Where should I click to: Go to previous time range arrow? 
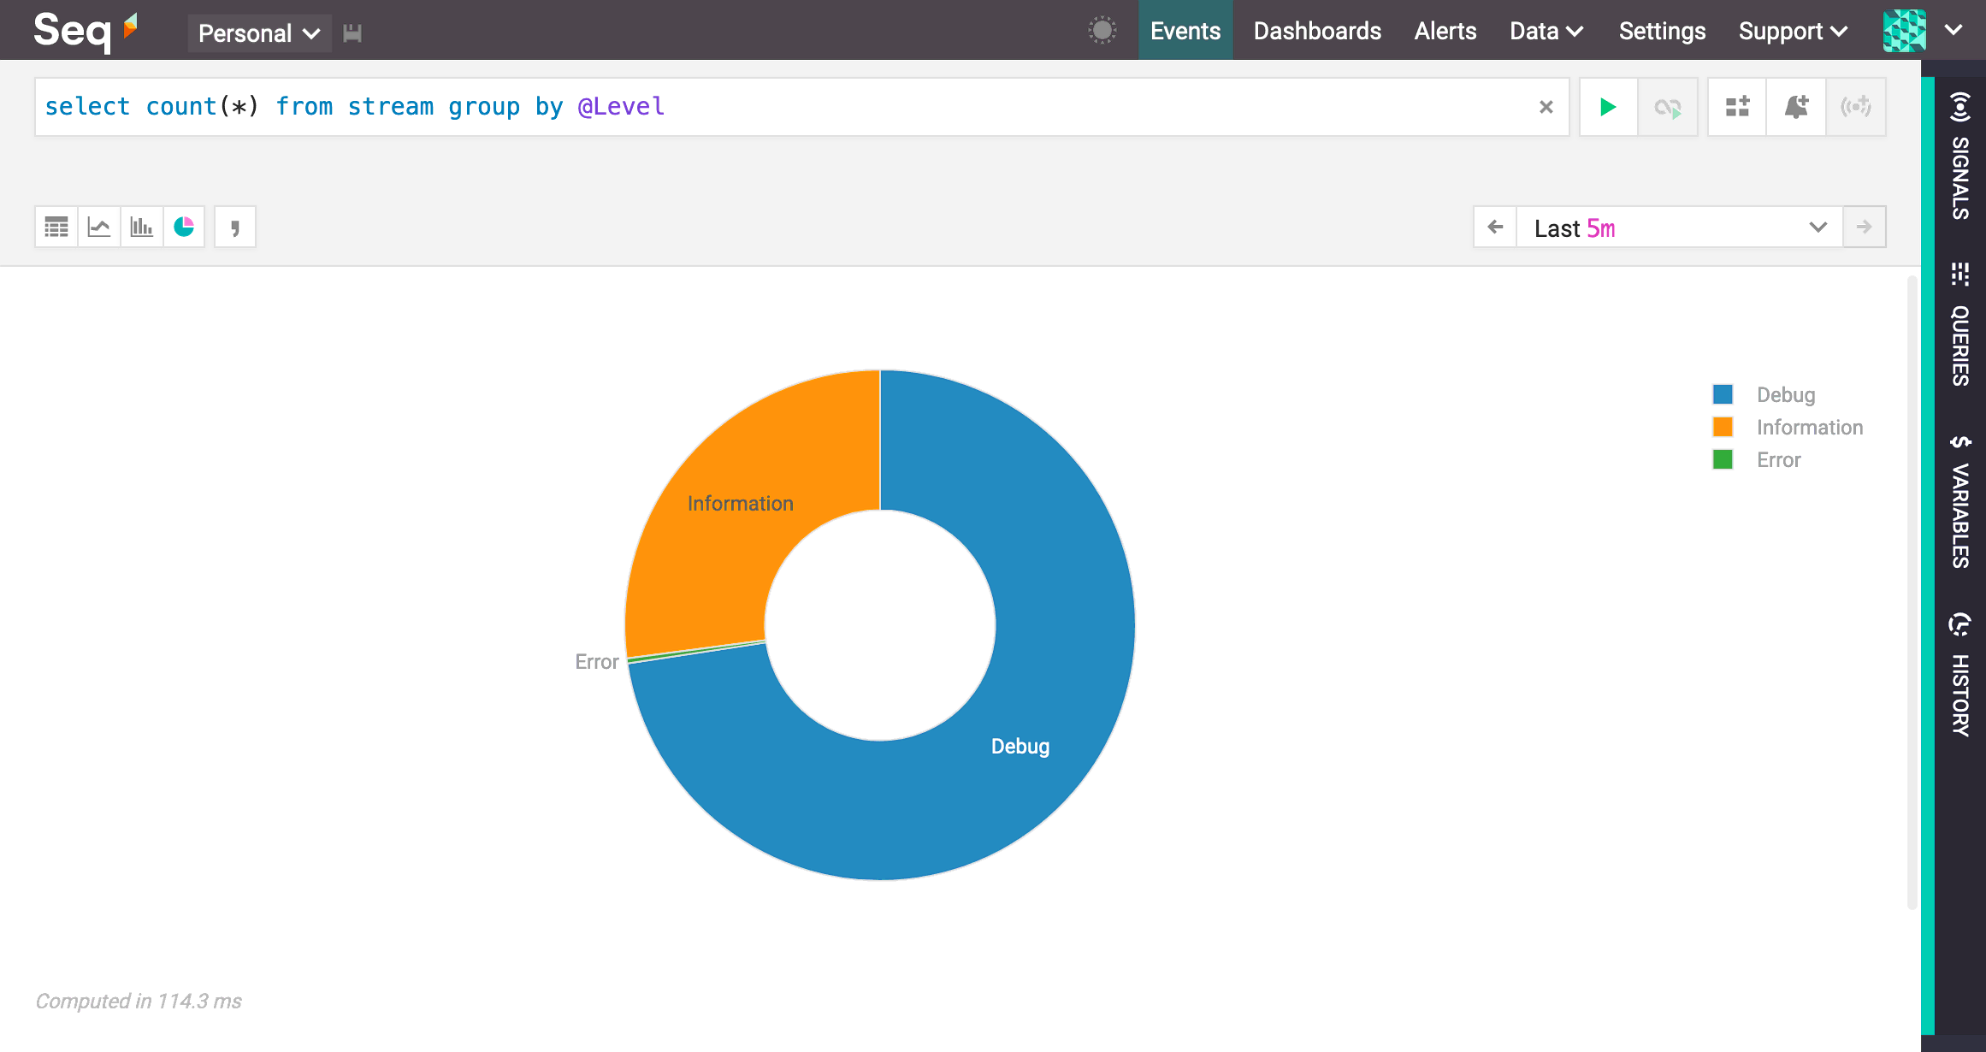pyautogui.click(x=1495, y=227)
